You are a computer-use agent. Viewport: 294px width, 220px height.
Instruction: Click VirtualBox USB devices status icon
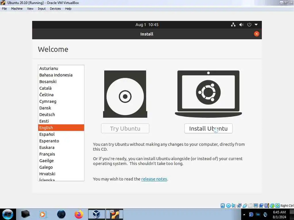tap(245, 206)
